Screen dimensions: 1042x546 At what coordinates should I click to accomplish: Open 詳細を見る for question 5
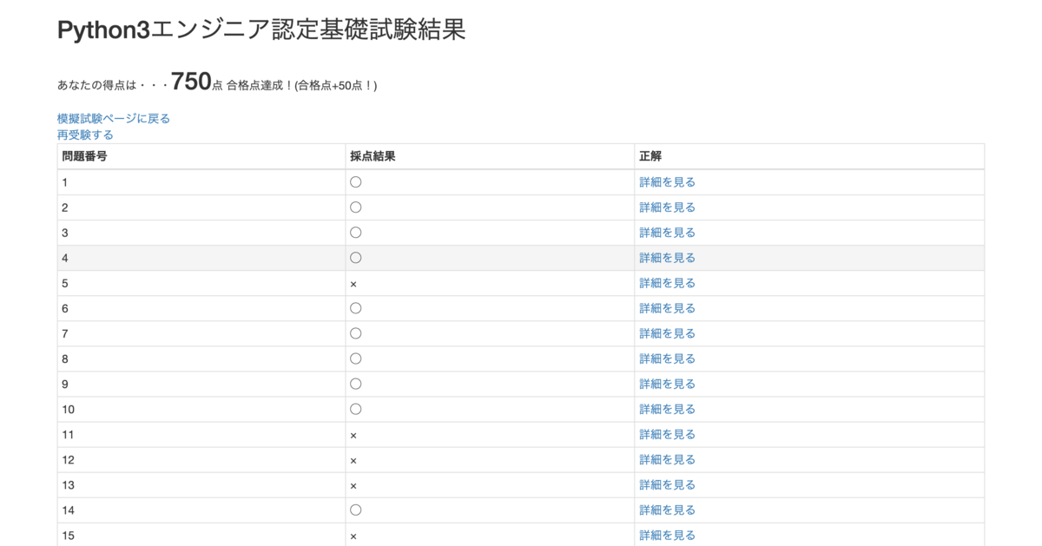pyautogui.click(x=668, y=283)
